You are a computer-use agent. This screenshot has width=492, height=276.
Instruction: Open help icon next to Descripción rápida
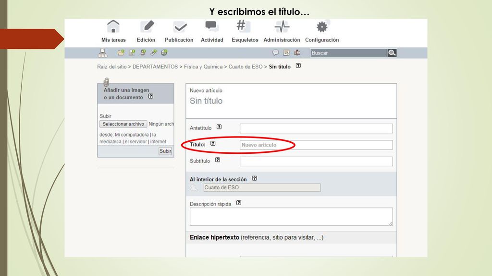239,203
